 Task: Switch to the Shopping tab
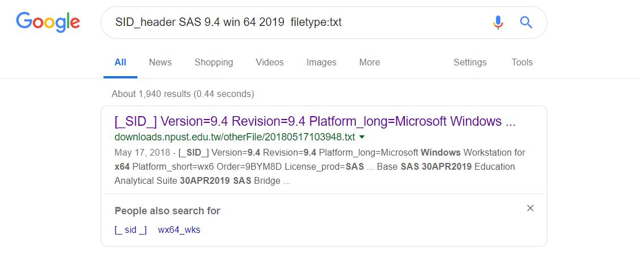tap(214, 63)
